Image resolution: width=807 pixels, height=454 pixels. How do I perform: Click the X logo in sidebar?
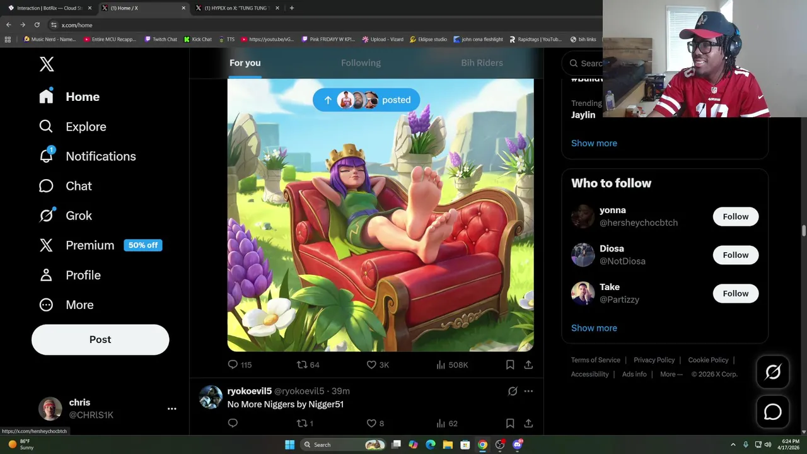click(x=47, y=64)
